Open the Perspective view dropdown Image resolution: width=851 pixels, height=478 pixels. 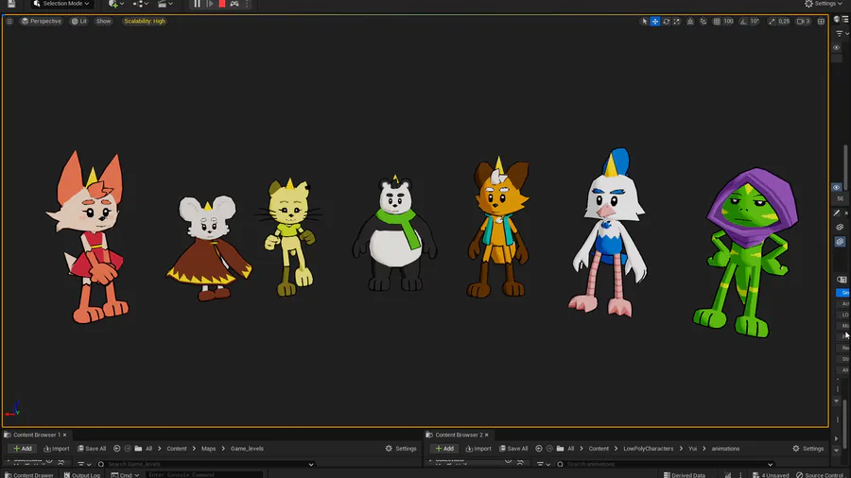coord(42,21)
